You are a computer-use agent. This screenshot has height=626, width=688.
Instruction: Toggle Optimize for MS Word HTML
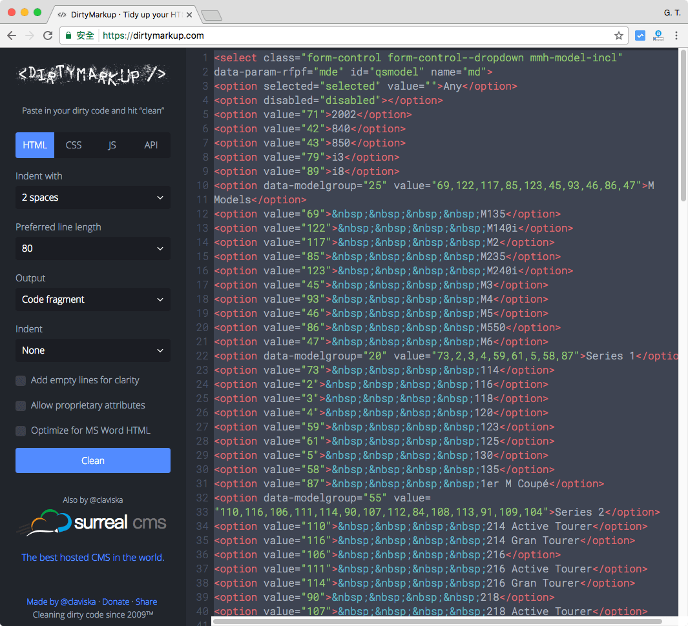click(21, 431)
